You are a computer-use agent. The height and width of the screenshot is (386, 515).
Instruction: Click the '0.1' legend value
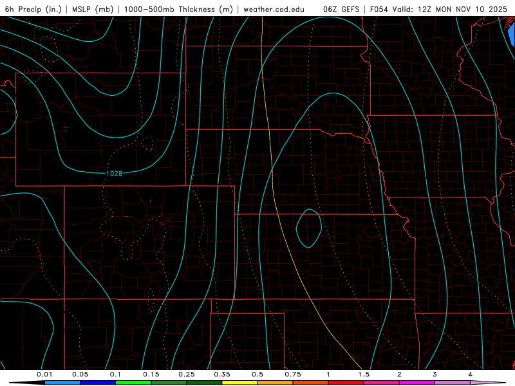(x=115, y=374)
